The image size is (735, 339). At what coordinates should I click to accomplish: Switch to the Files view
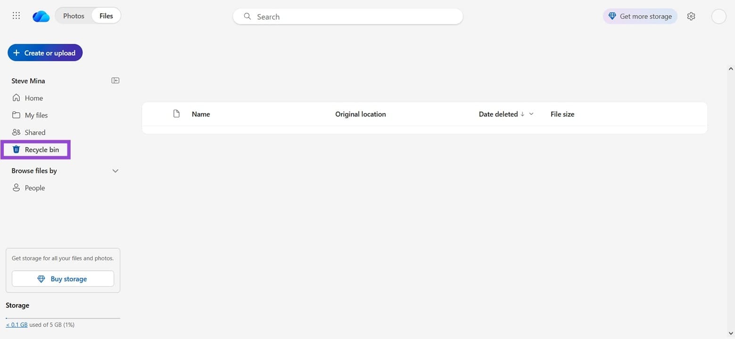click(x=106, y=16)
